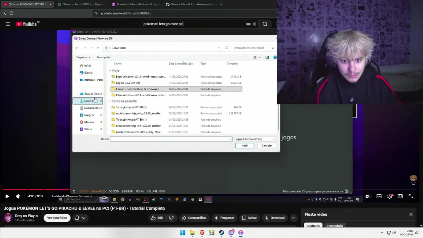Viewport: 423px width, 238px height.
Task: Mute the video with the speaker icon
Action: pyautogui.click(x=18, y=196)
